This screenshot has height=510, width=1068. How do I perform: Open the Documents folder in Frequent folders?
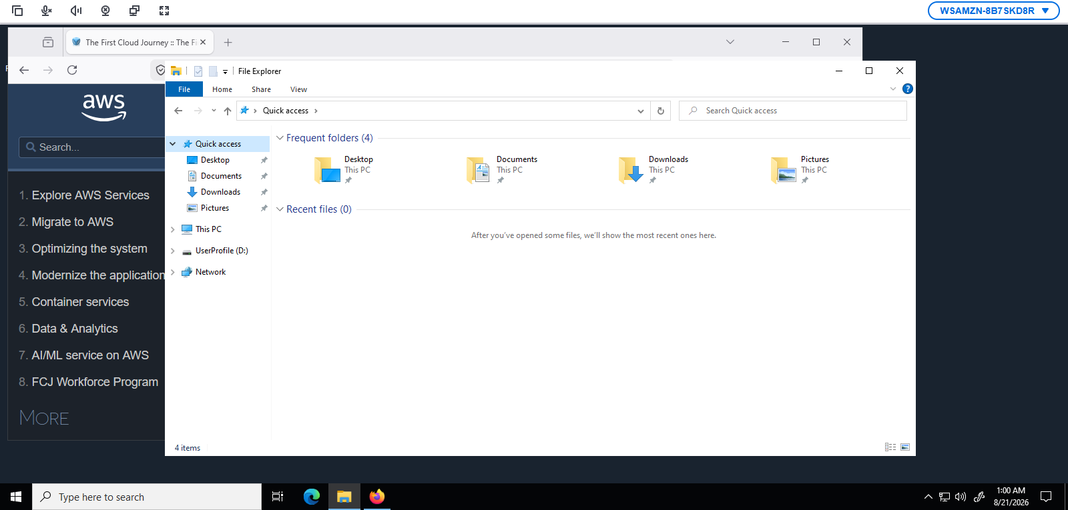(x=503, y=169)
